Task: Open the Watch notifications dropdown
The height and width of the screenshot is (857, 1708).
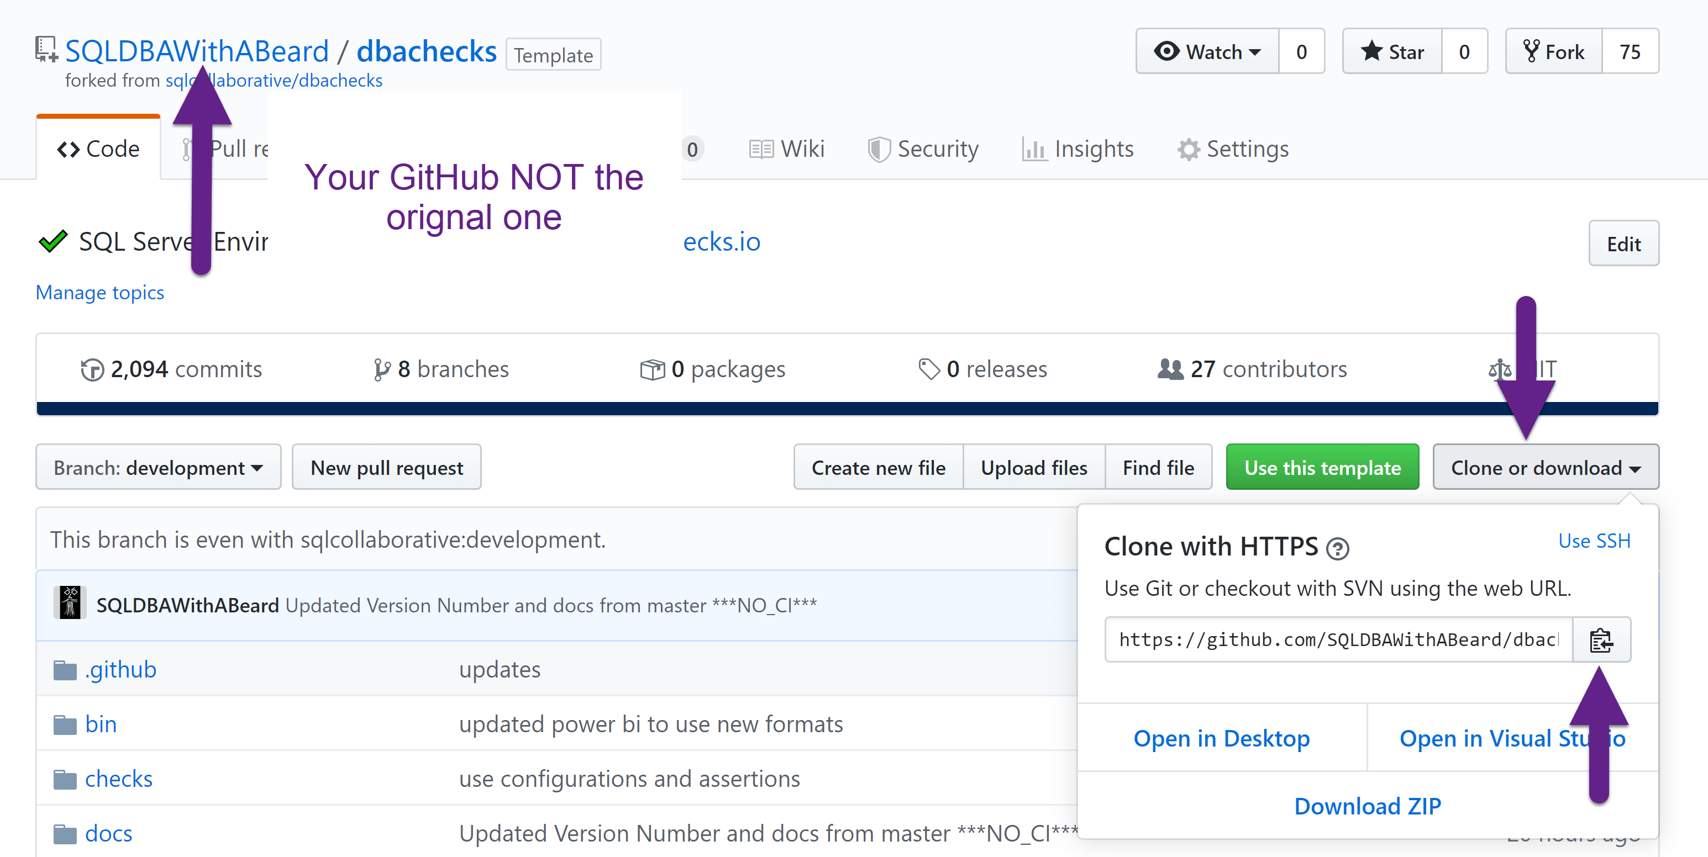Action: tap(1207, 52)
